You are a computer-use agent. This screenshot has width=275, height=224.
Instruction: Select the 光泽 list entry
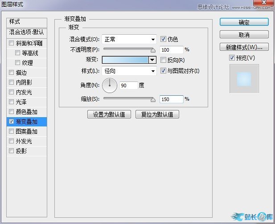pyautogui.click(x=27, y=102)
